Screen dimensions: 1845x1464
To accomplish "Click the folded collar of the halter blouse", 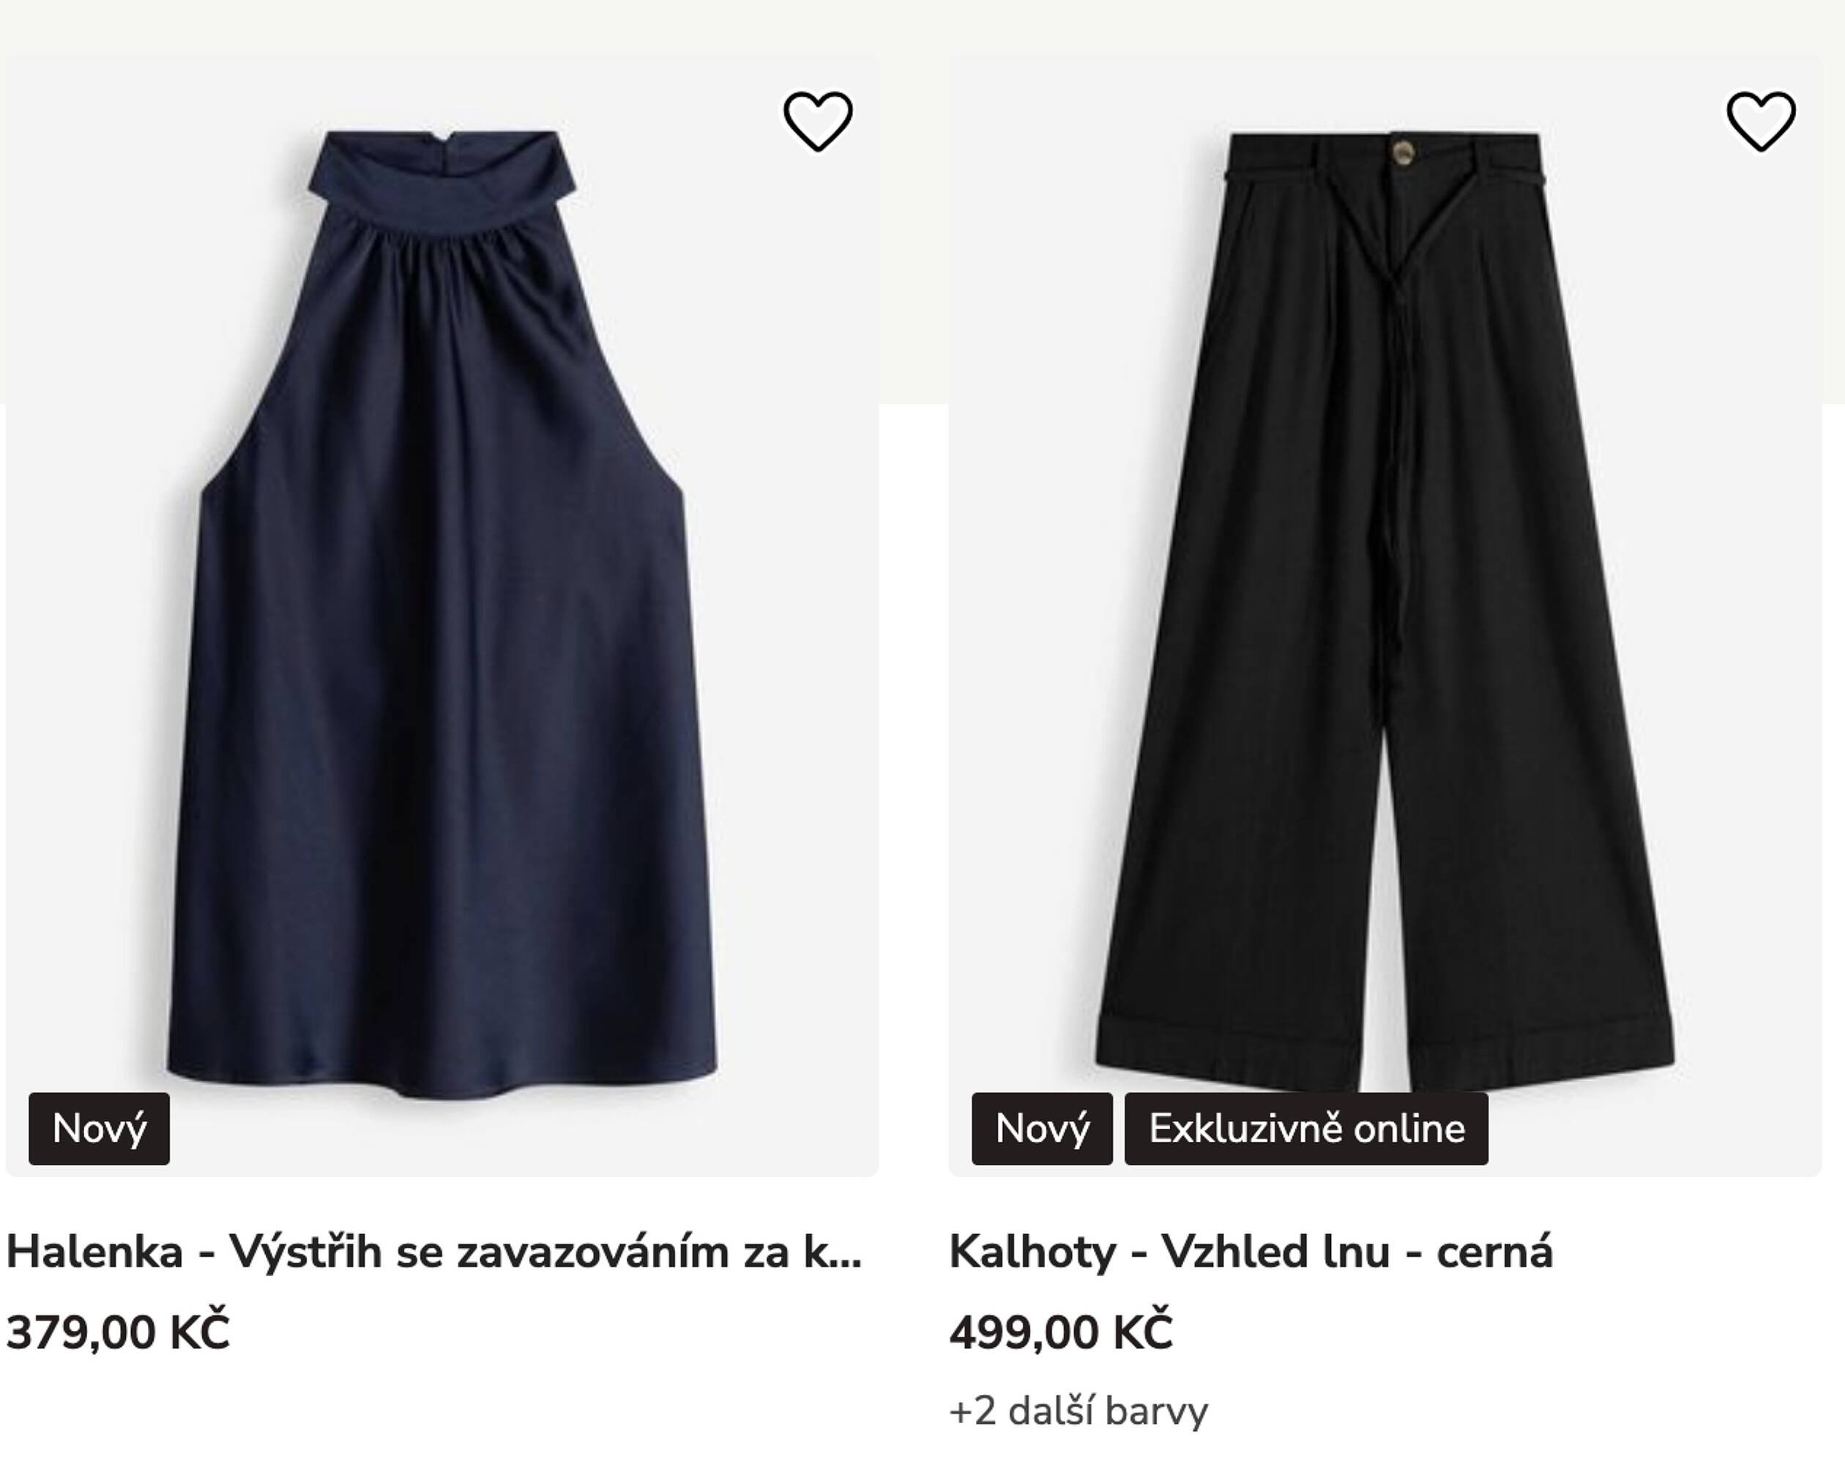I will [441, 179].
